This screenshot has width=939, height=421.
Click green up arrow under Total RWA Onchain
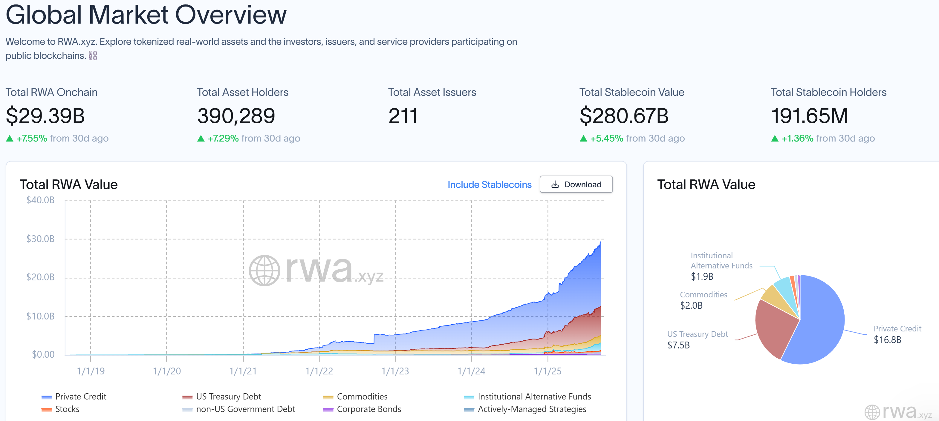(x=10, y=138)
